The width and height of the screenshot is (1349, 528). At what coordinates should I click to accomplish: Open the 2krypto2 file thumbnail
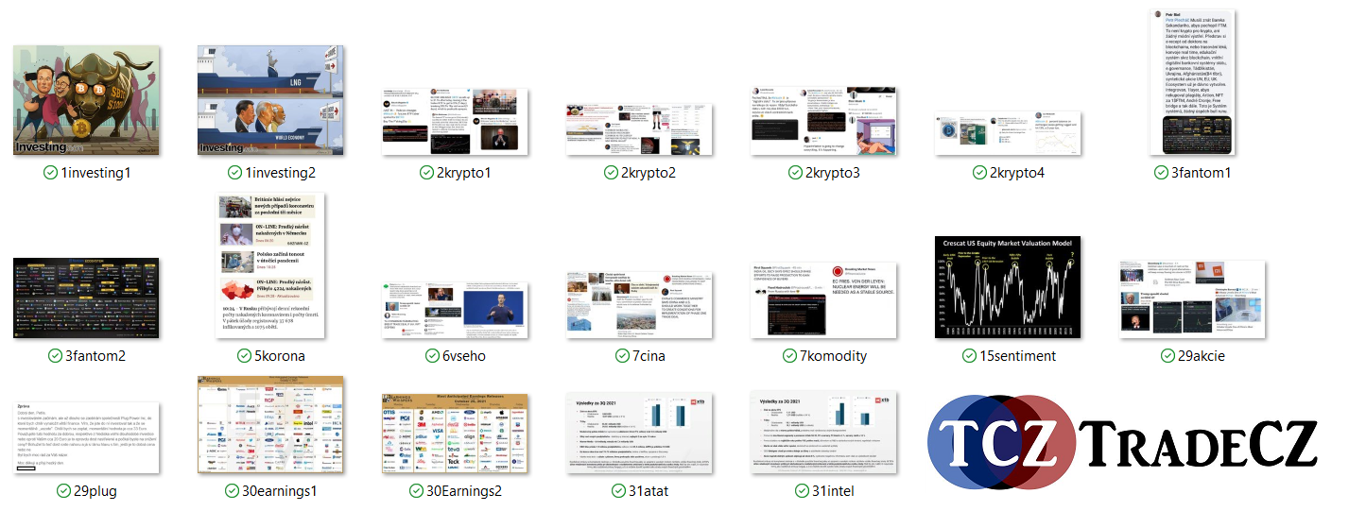click(x=639, y=128)
